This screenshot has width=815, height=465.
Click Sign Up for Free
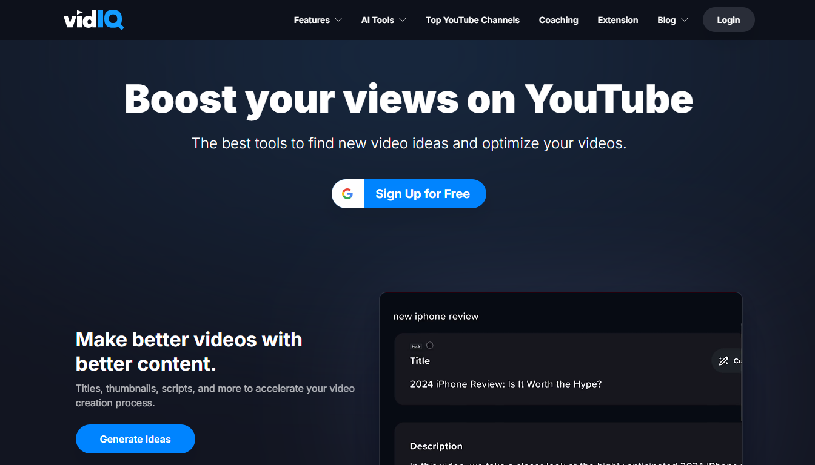tap(423, 194)
